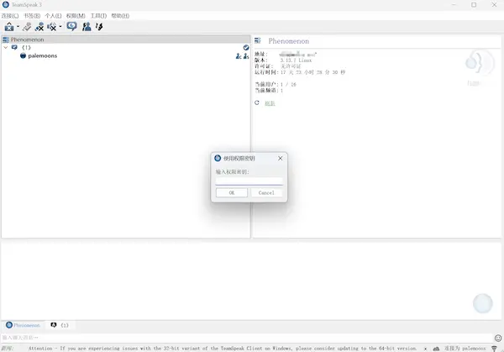Click the refresh icon in server info
This screenshot has height=352, width=504.
coord(257,103)
